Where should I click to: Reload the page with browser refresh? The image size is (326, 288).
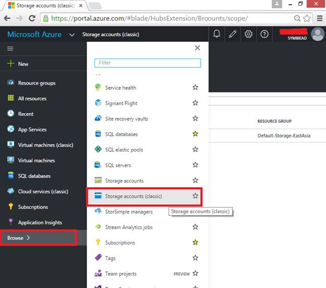(32, 18)
